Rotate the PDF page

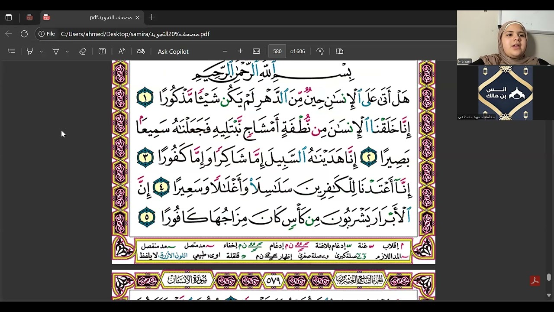point(320,51)
